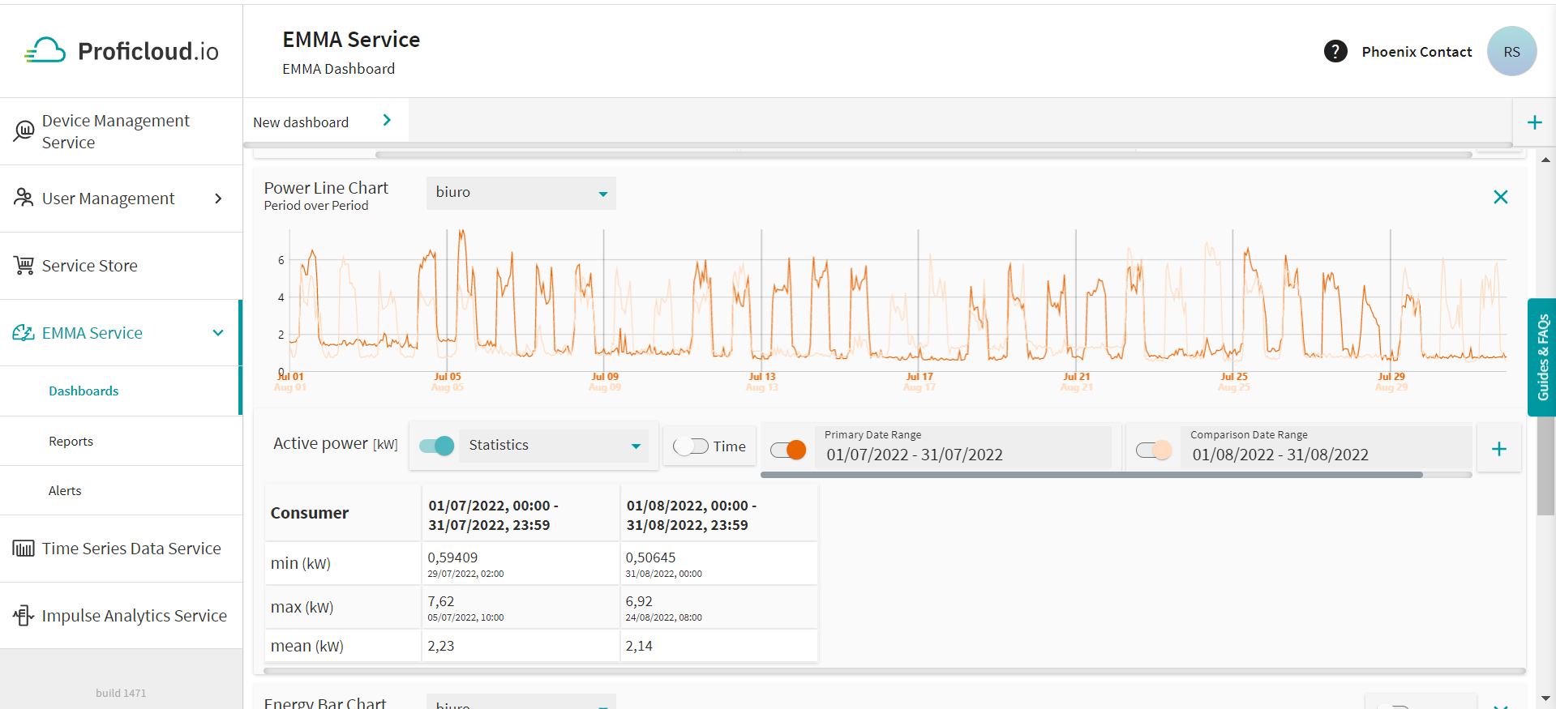Toggle the Statistics switch on the Active power row

(x=436, y=446)
